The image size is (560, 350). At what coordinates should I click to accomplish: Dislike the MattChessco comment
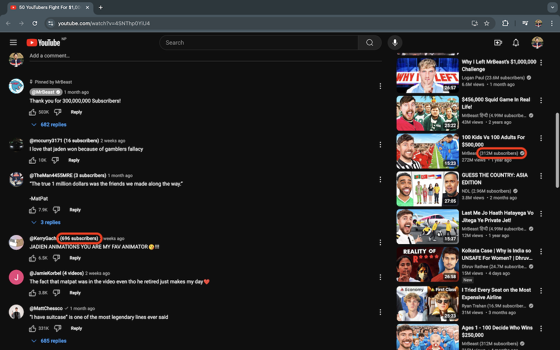point(57,327)
